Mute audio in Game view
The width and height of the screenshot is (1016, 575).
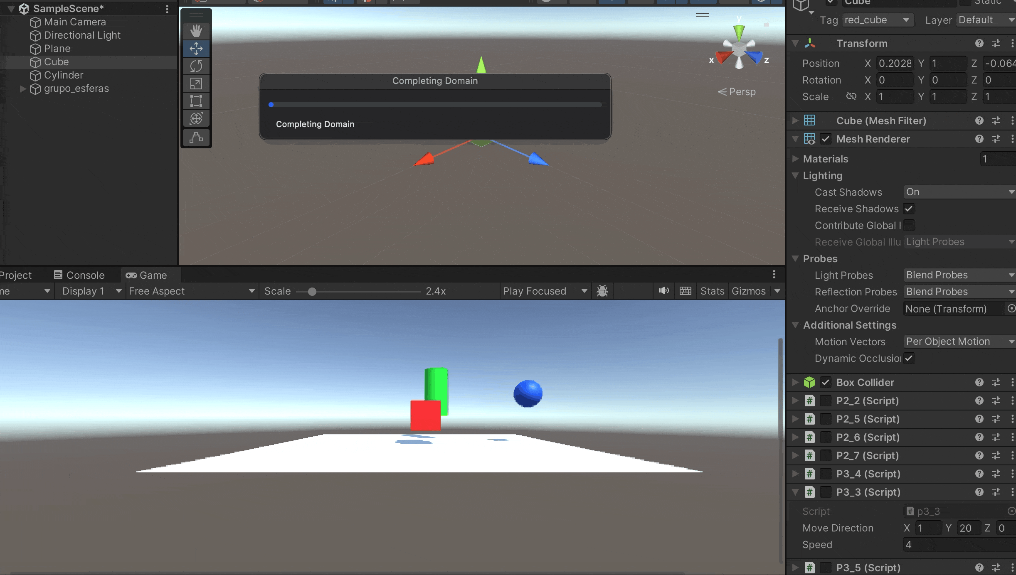[x=663, y=291]
